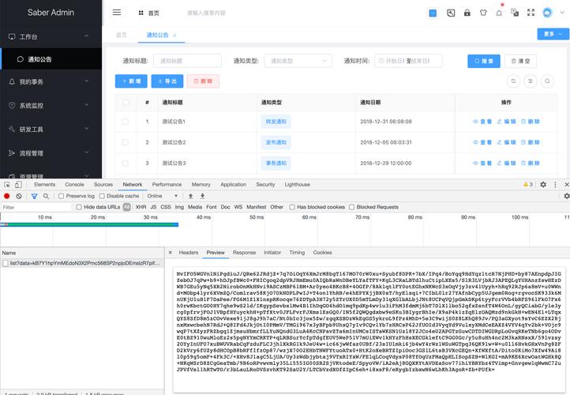Enable Preserve log checkbox
The height and width of the screenshot is (395, 570).
61,196
